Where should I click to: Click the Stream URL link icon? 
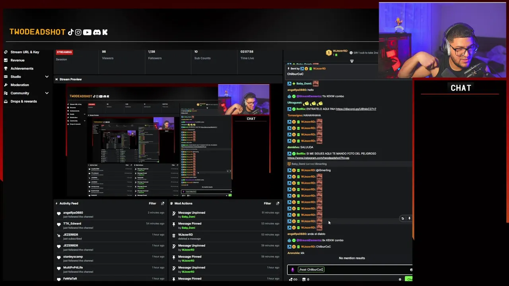[x=6, y=52]
